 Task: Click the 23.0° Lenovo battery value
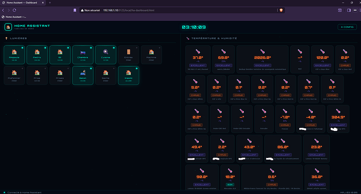pos(317,147)
